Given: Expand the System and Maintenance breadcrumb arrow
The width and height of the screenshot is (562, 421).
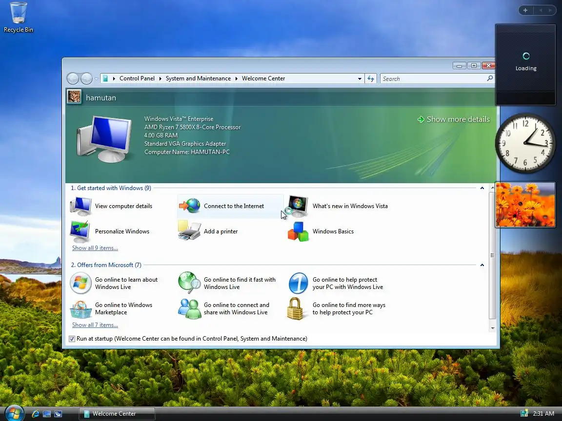Looking at the screenshot, I should point(237,79).
